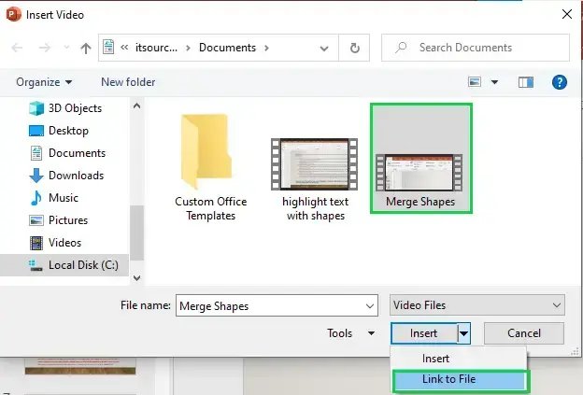Click navigation pane scroll down arrow

click(136, 278)
